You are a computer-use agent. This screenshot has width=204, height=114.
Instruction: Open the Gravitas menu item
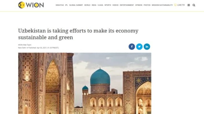[60, 5]
